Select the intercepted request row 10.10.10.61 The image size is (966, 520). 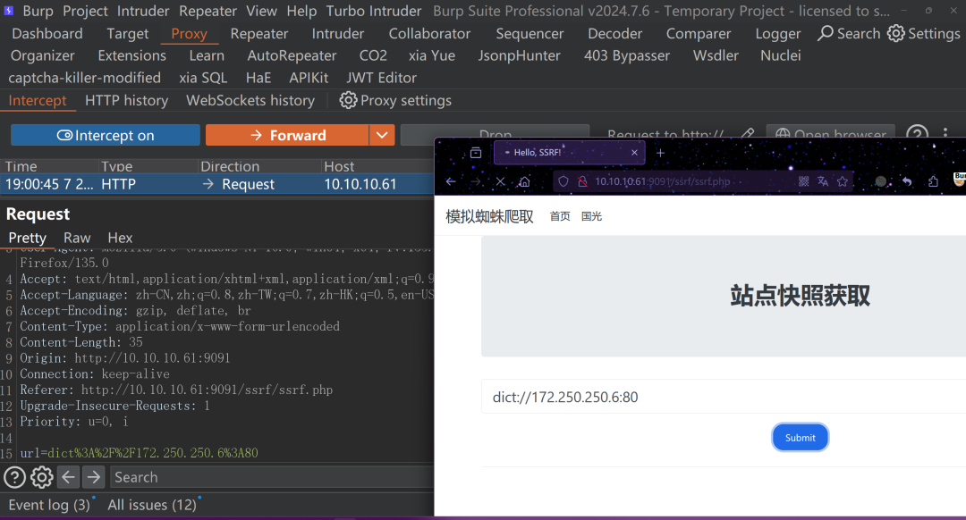[216, 184]
